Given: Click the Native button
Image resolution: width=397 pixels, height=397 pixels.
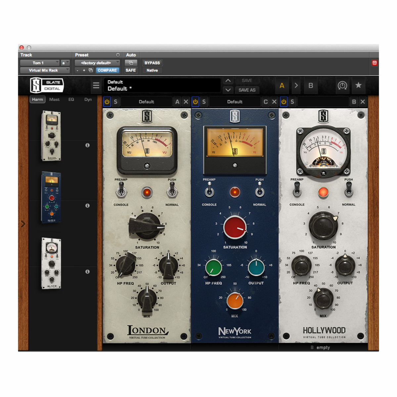Looking at the screenshot, I should pos(152,70).
